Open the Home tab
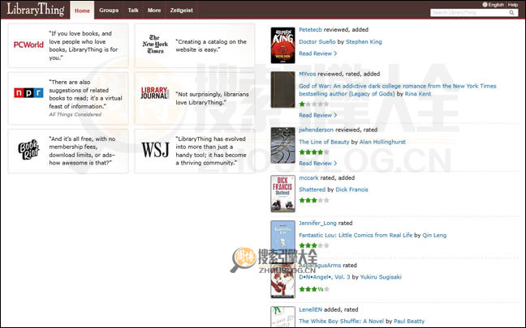 [x=82, y=11]
